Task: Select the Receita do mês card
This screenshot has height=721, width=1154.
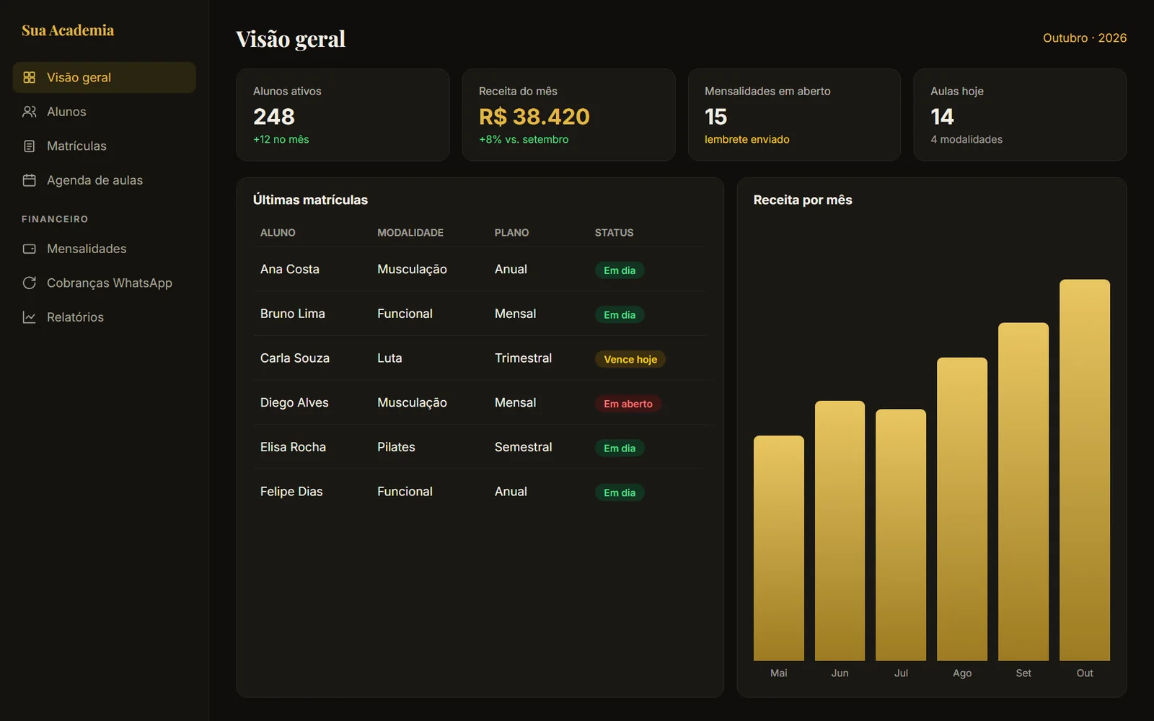Action: pos(568,115)
